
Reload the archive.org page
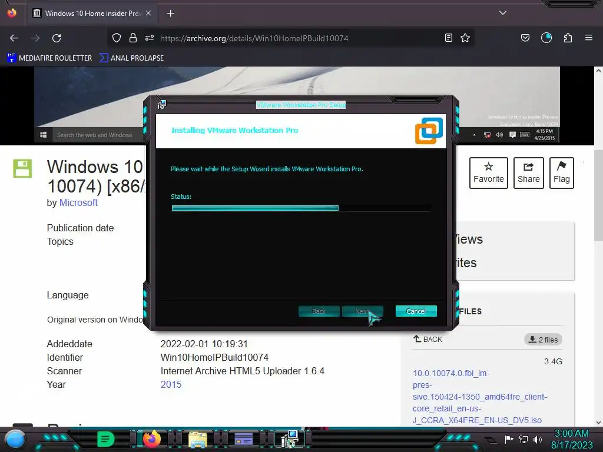(x=57, y=38)
